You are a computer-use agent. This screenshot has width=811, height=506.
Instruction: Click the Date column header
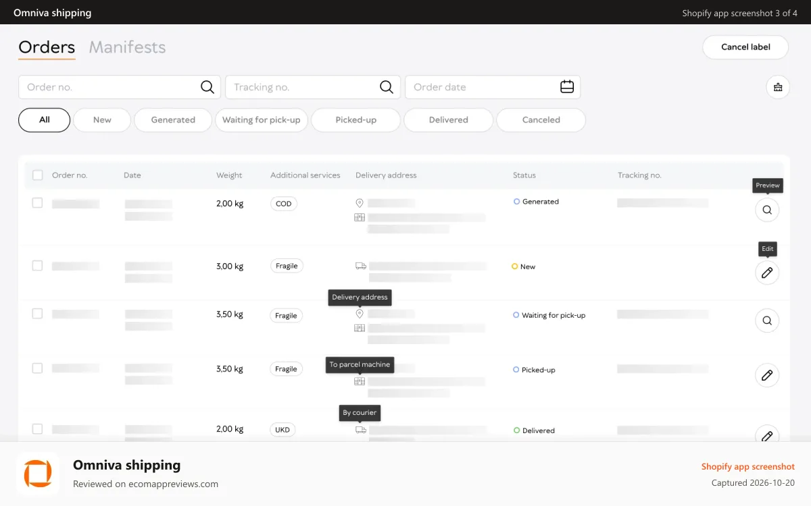click(x=132, y=175)
